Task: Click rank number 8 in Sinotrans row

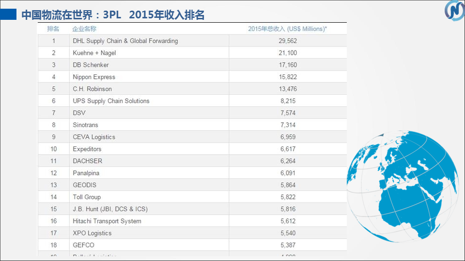Action: [x=54, y=125]
